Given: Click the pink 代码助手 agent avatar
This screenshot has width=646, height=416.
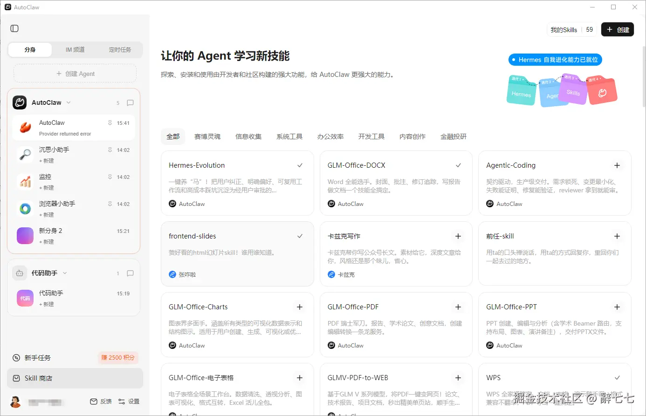Looking at the screenshot, I should [x=25, y=298].
